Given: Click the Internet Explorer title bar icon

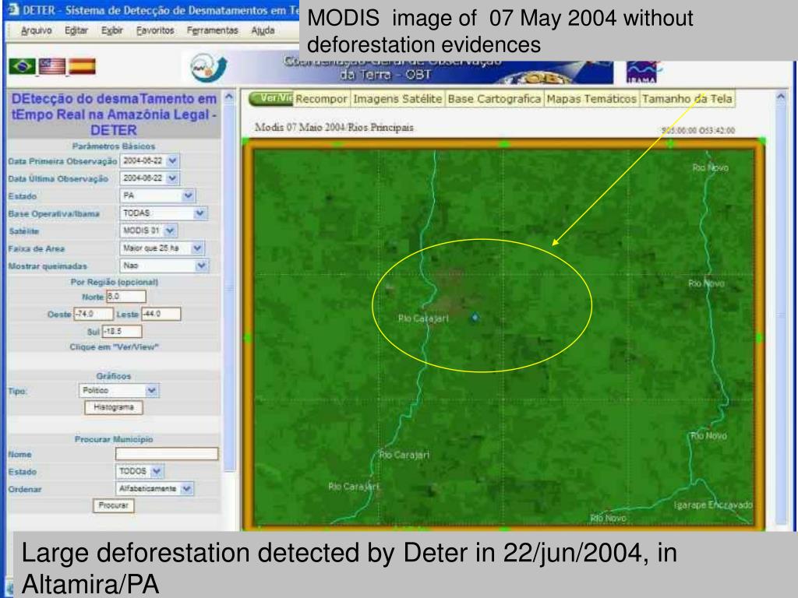Looking at the screenshot, I should coord(12,9).
